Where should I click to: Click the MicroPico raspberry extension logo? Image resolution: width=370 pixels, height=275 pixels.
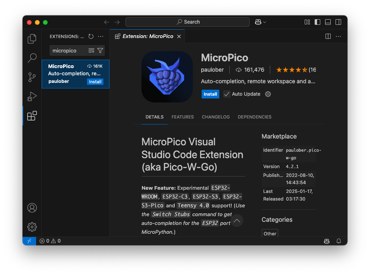[167, 77]
